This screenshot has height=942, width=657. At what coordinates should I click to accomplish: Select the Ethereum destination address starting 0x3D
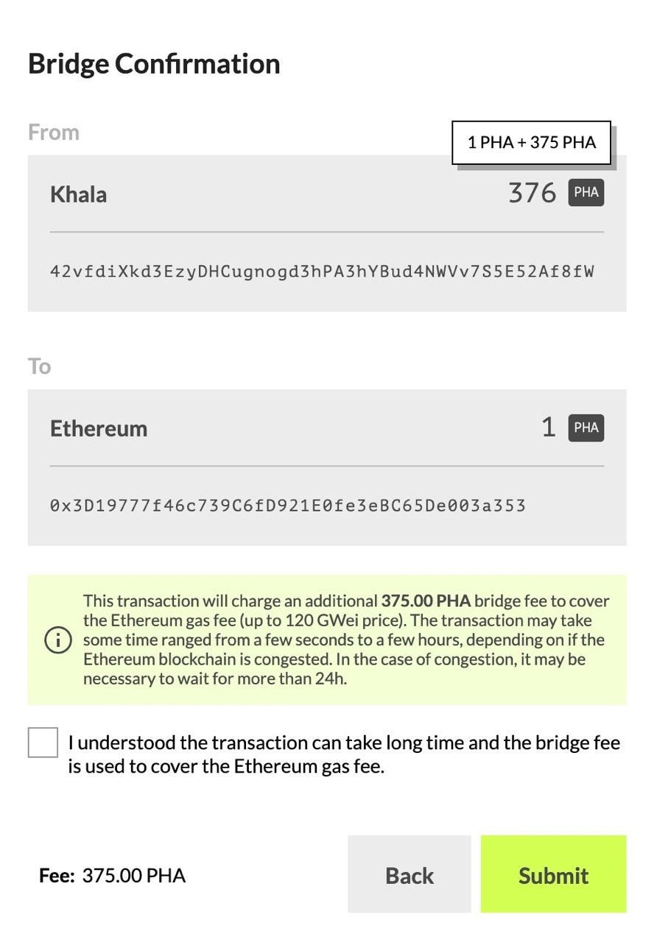[x=287, y=506]
